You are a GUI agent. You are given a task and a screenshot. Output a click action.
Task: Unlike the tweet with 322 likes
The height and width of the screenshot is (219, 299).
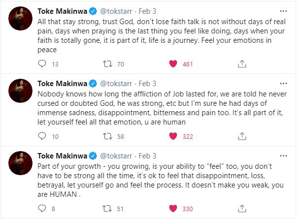coord(173,136)
